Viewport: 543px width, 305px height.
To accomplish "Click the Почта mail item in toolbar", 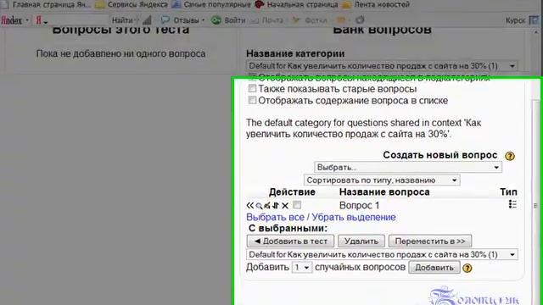I will (x=267, y=20).
